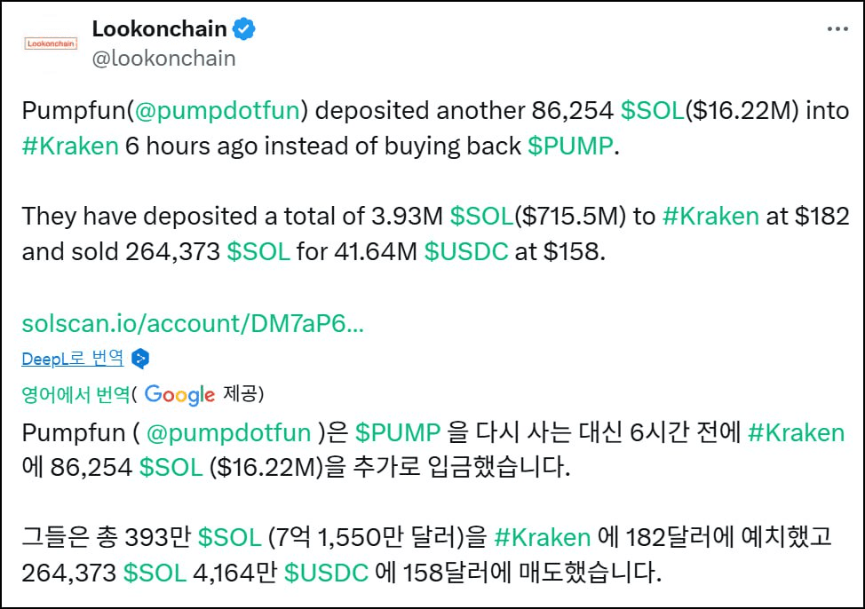
Task: Click the DeepL hexagon logo icon
Action: (140, 359)
